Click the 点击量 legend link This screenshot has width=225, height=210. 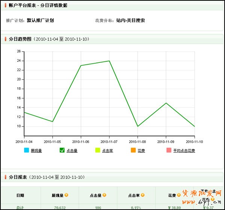click(x=72, y=151)
